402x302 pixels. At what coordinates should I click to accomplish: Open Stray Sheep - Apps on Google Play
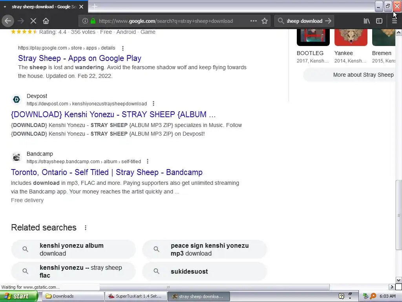point(80,58)
